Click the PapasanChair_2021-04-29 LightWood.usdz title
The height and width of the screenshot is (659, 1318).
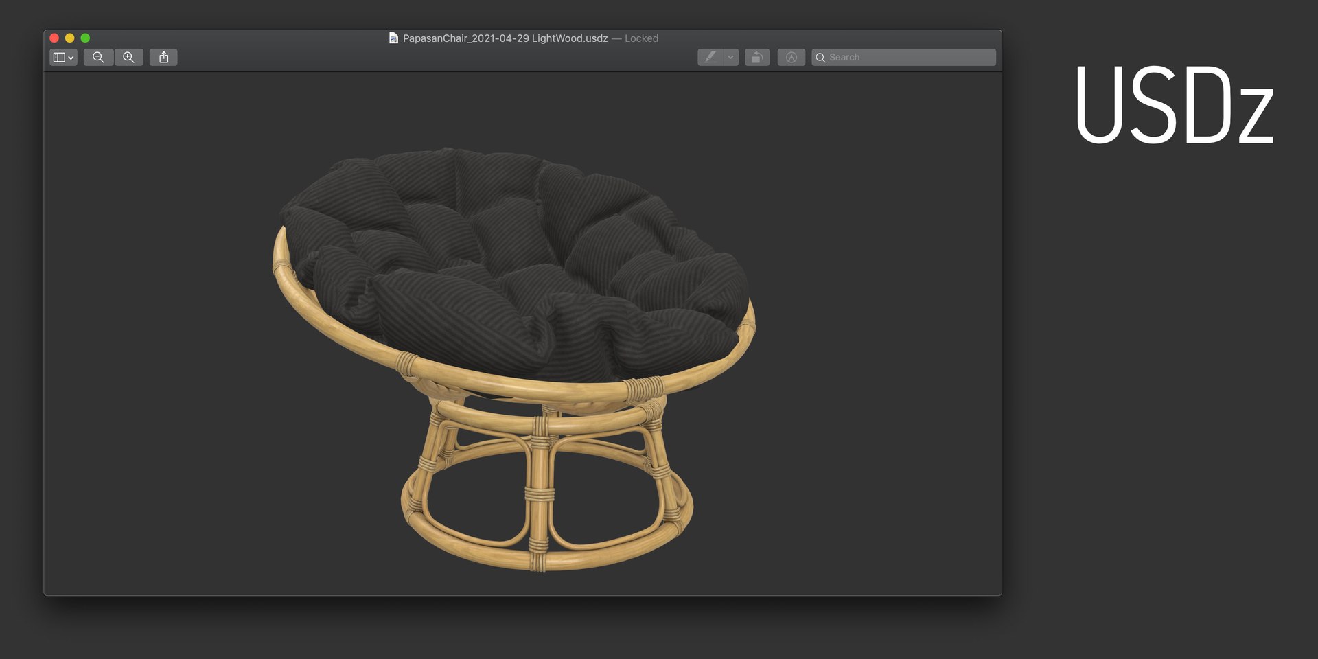(x=505, y=38)
